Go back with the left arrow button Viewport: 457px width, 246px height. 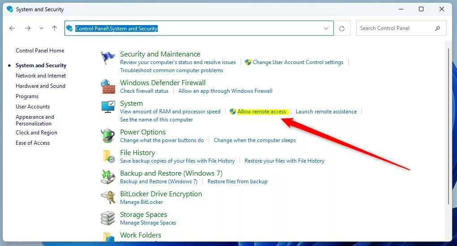(12, 28)
